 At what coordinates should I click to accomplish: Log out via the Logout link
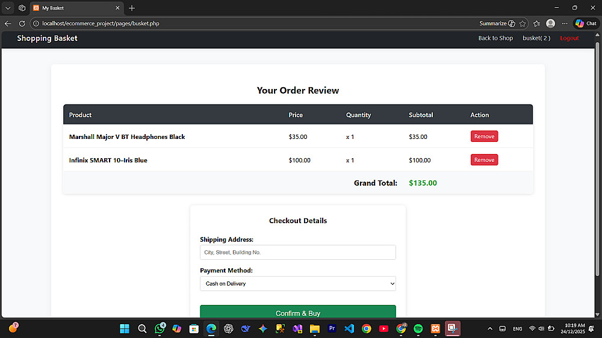[x=569, y=38]
